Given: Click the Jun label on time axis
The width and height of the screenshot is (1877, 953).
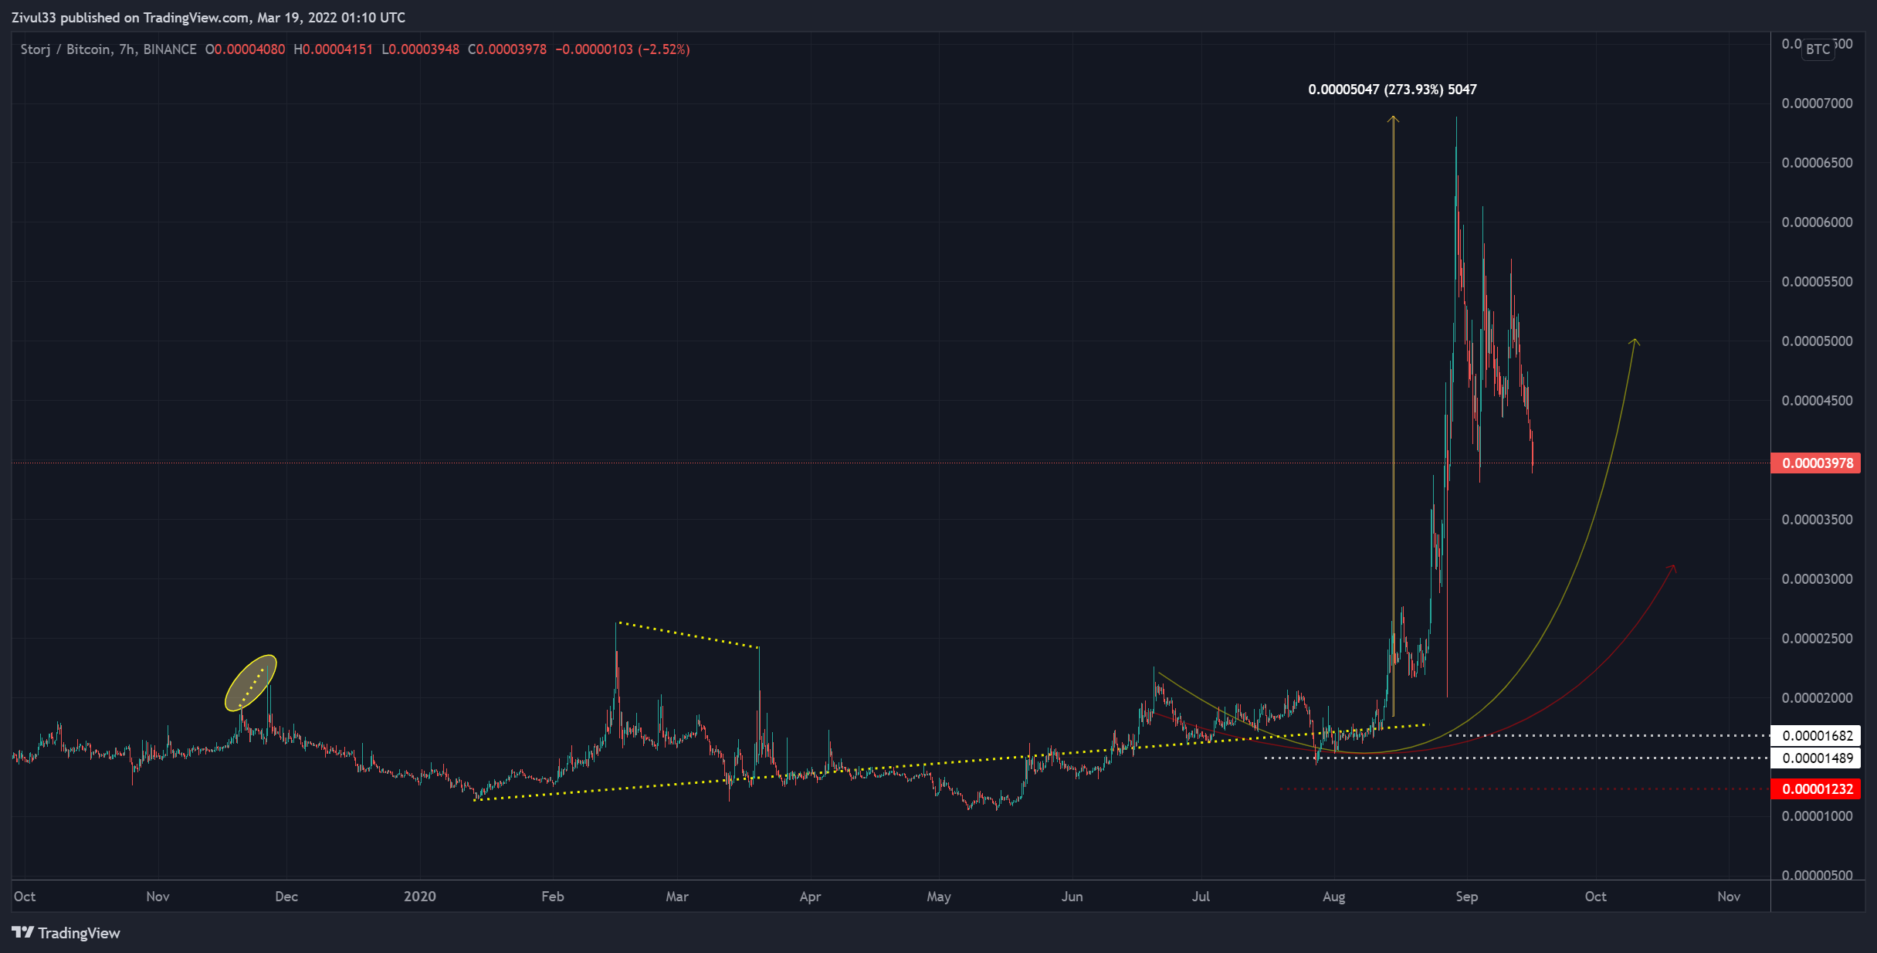Looking at the screenshot, I should [x=1072, y=897].
